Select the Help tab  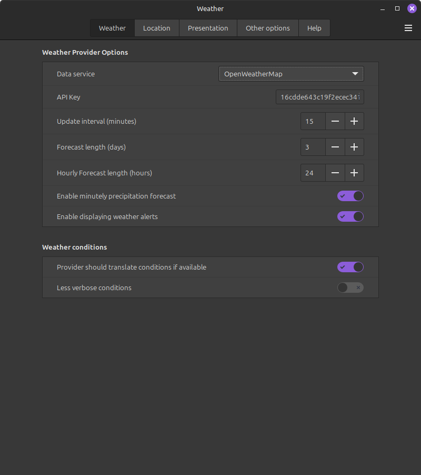[x=314, y=28]
